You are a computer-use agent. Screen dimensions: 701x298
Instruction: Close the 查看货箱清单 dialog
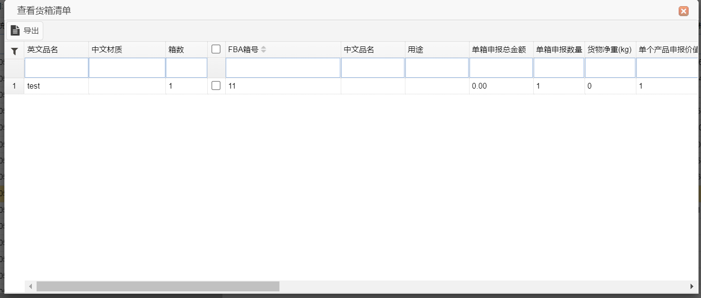[683, 11]
